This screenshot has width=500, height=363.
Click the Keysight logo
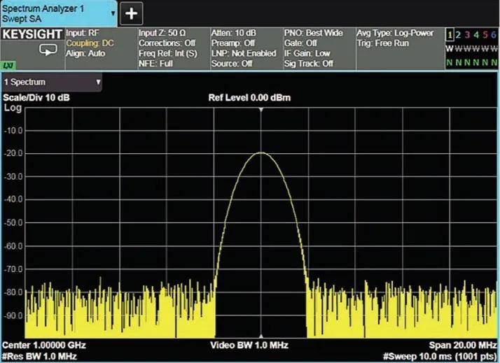pyautogui.click(x=31, y=34)
